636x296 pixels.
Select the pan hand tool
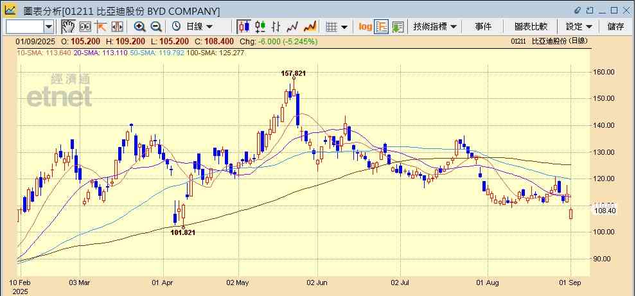pos(68,27)
